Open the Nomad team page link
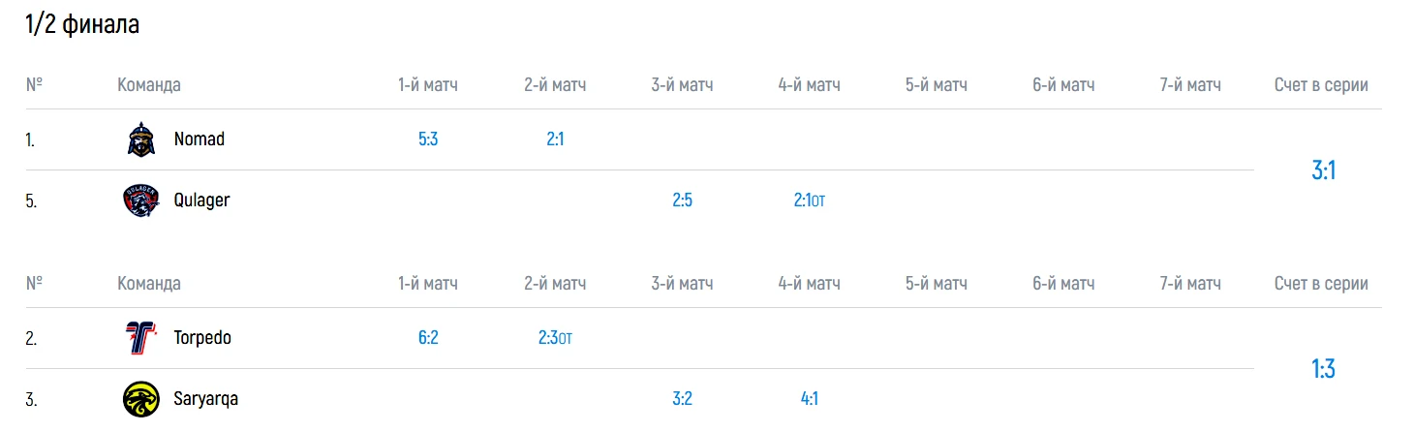 coord(199,139)
